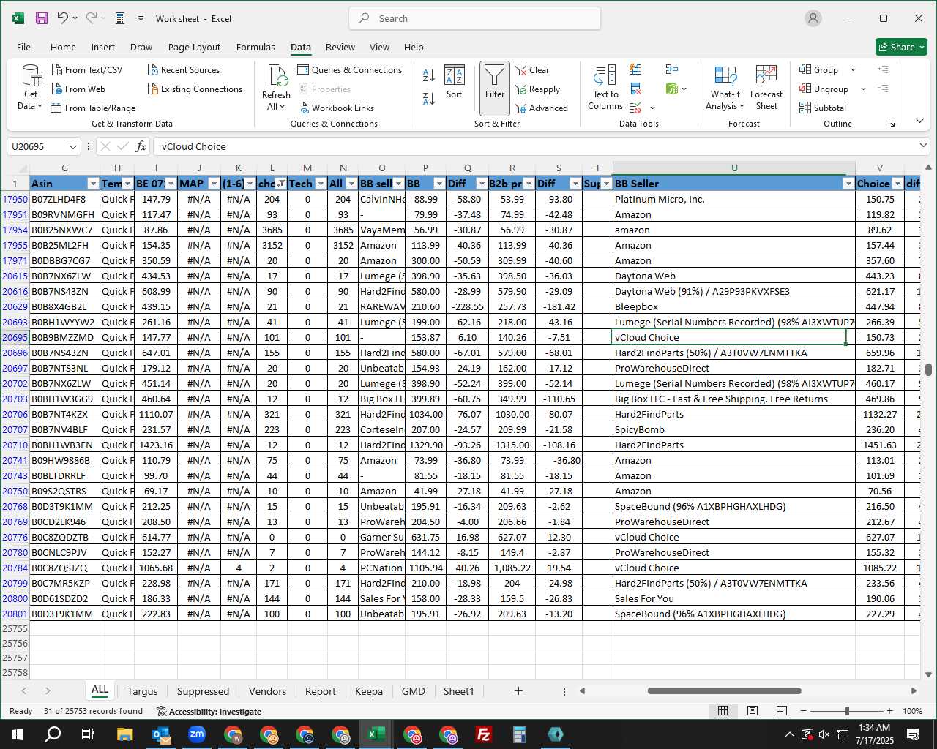Open the Data Model manage icon

(x=672, y=89)
